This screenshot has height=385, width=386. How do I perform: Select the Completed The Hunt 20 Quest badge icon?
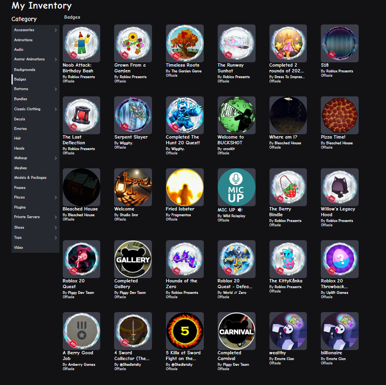click(185, 115)
